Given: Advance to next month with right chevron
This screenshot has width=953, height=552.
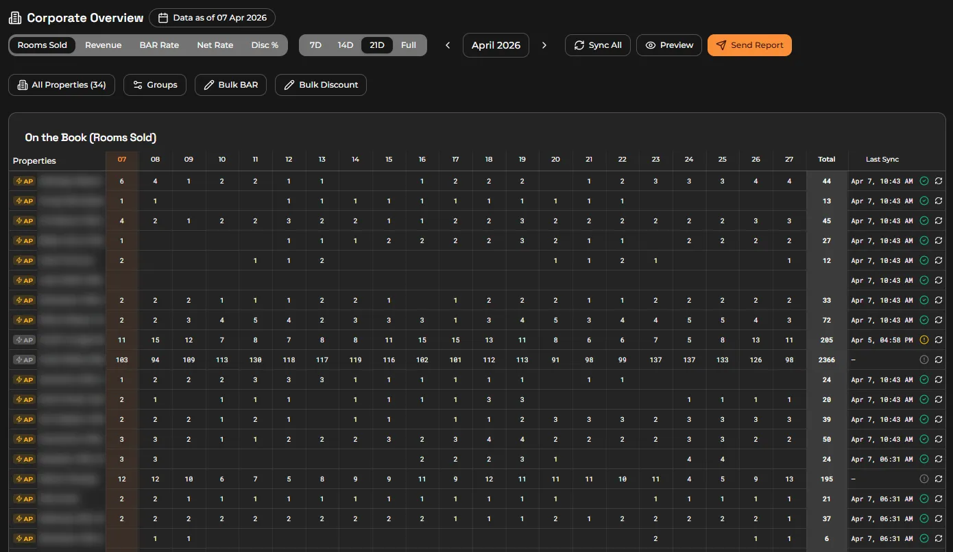Looking at the screenshot, I should (544, 45).
